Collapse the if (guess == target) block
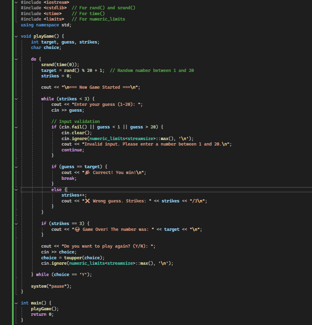 pos(16,167)
